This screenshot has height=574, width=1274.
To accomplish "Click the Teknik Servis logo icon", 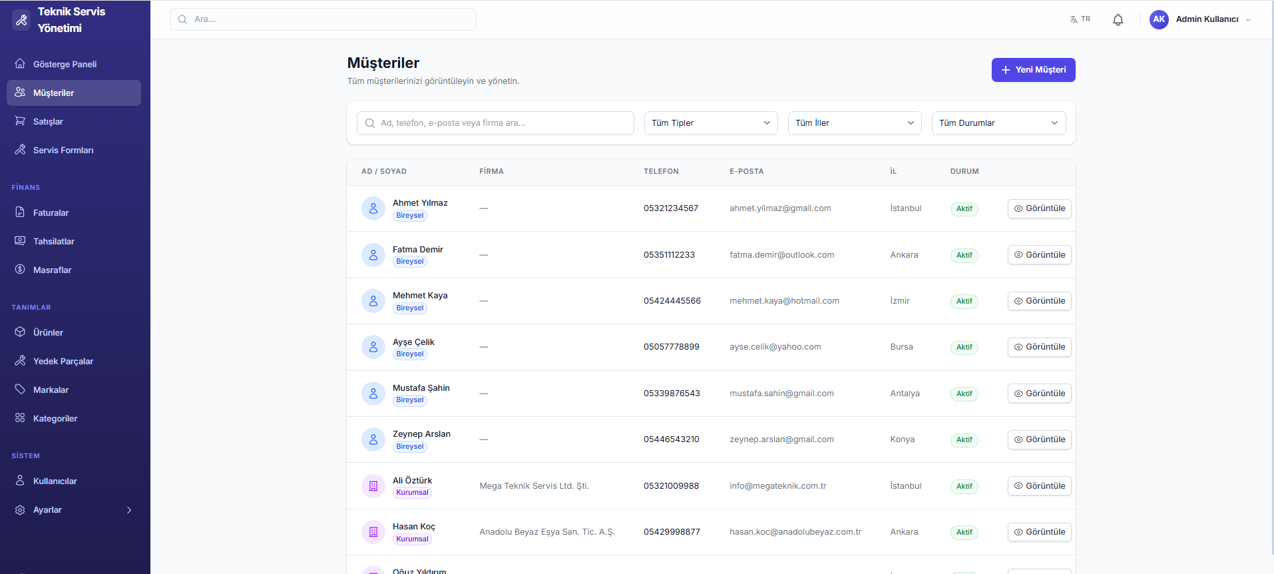I will click(22, 20).
